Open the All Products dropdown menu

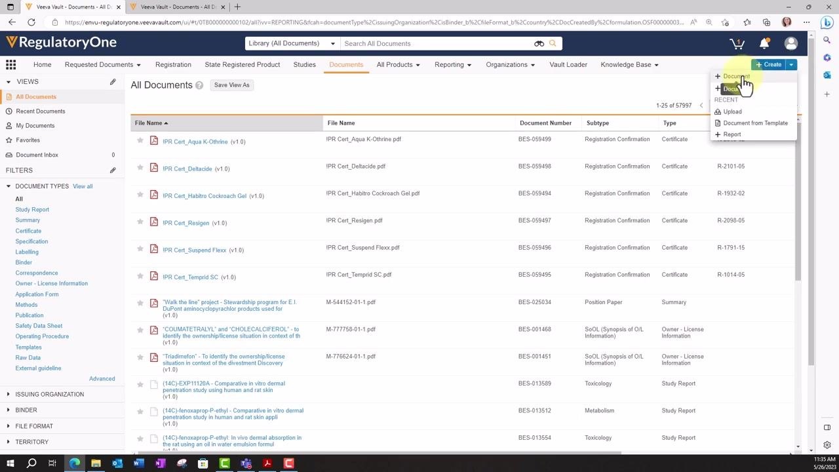click(399, 65)
